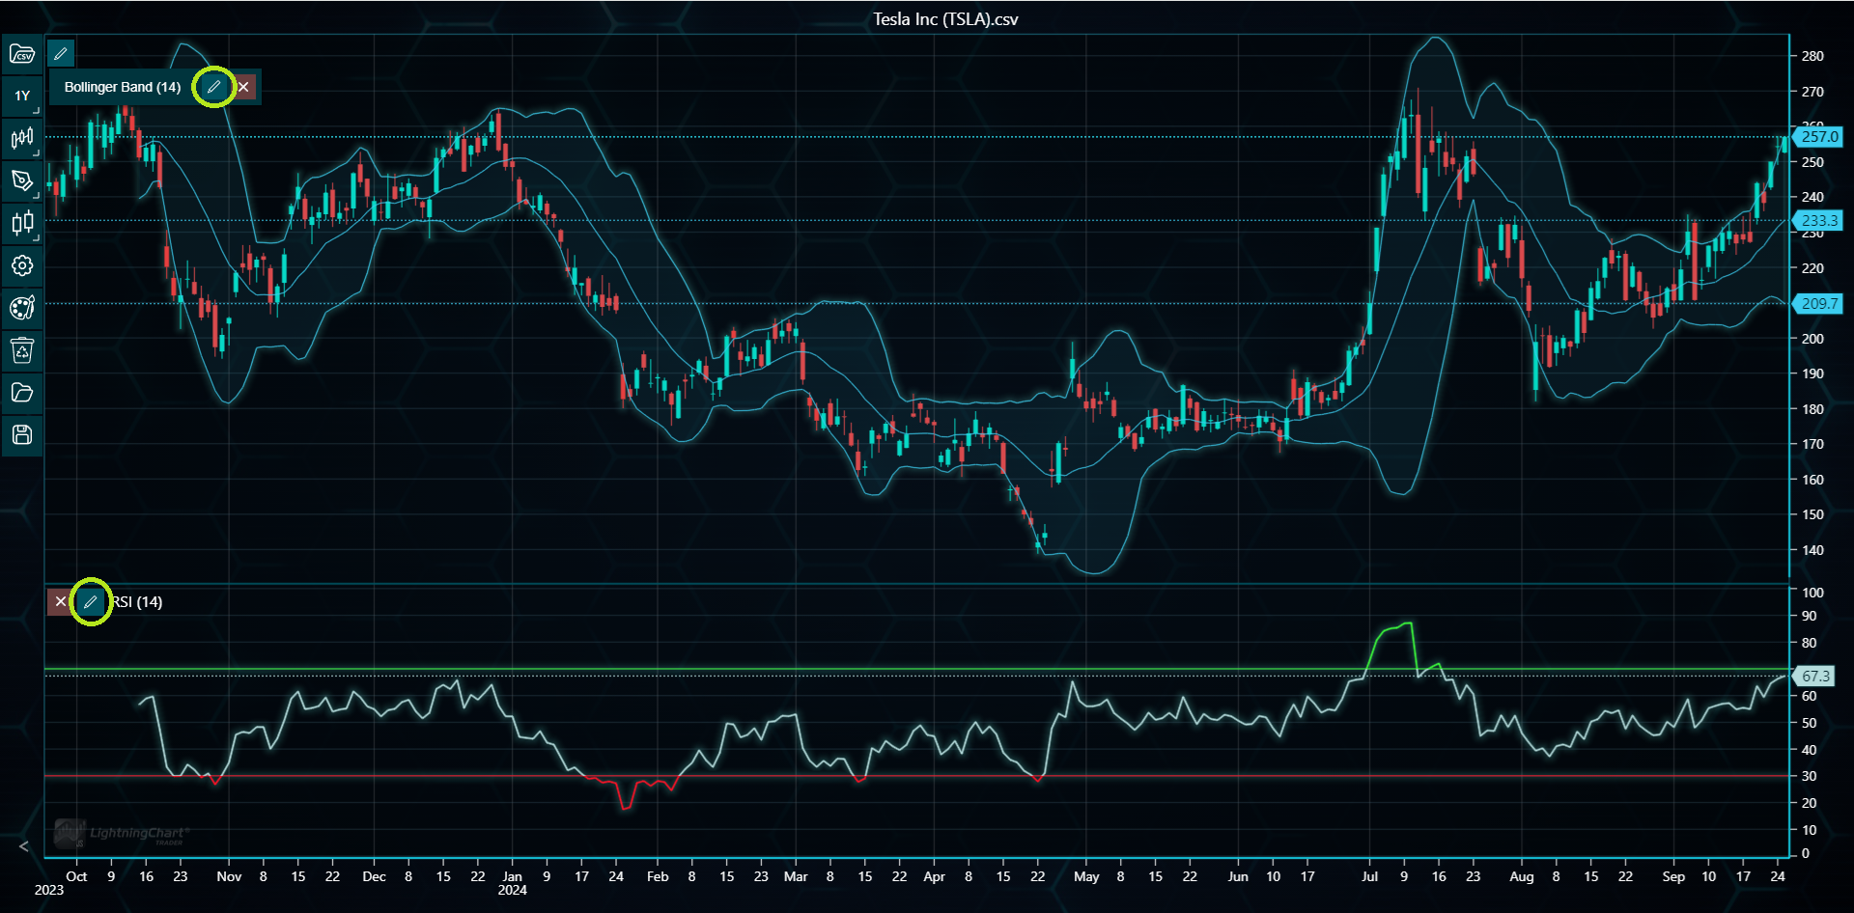Remove the RSI (14) indicator

tap(60, 602)
